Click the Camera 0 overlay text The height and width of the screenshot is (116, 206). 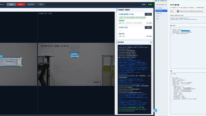[x=97, y=82]
